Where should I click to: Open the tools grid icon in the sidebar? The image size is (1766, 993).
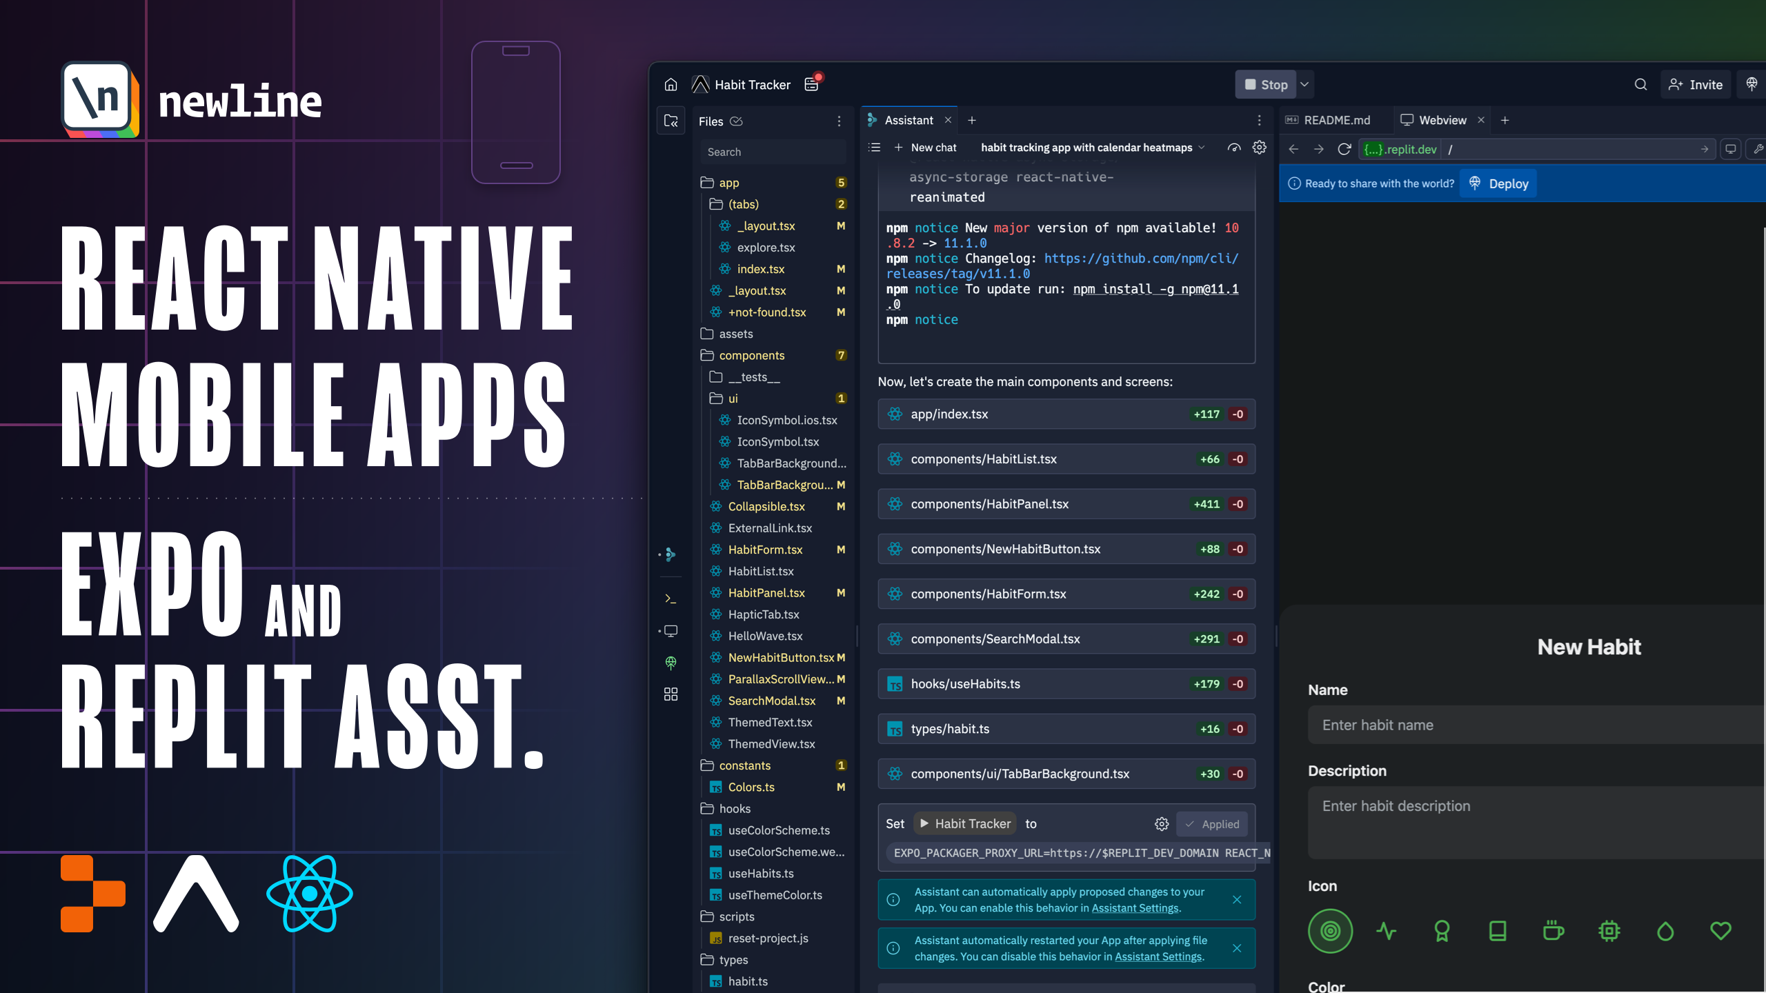click(x=671, y=694)
